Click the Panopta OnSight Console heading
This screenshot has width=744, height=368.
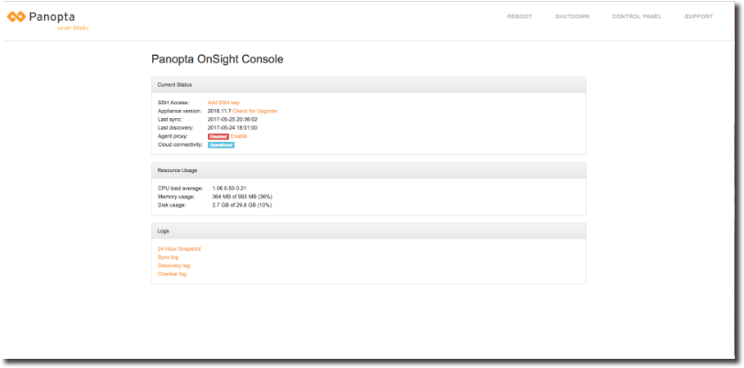(217, 60)
